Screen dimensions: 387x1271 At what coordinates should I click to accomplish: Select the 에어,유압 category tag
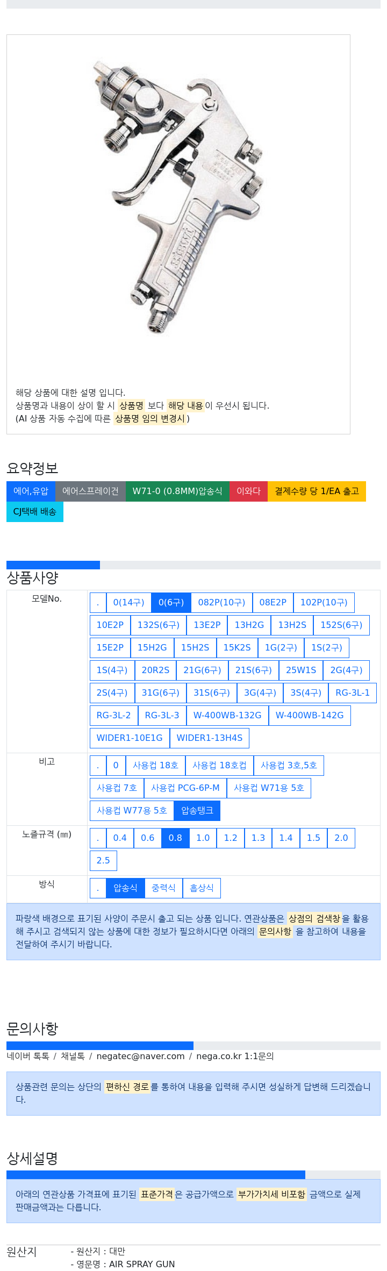point(31,491)
